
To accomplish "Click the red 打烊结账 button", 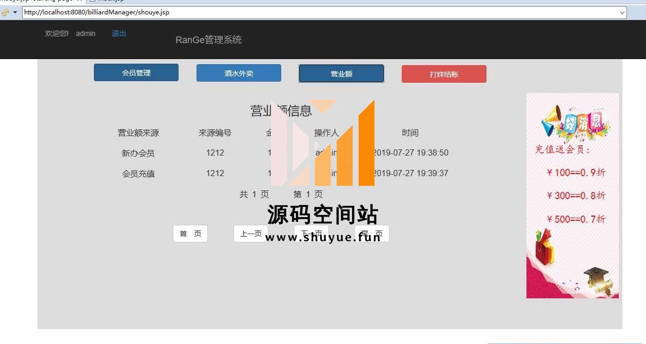I will pyautogui.click(x=444, y=74).
